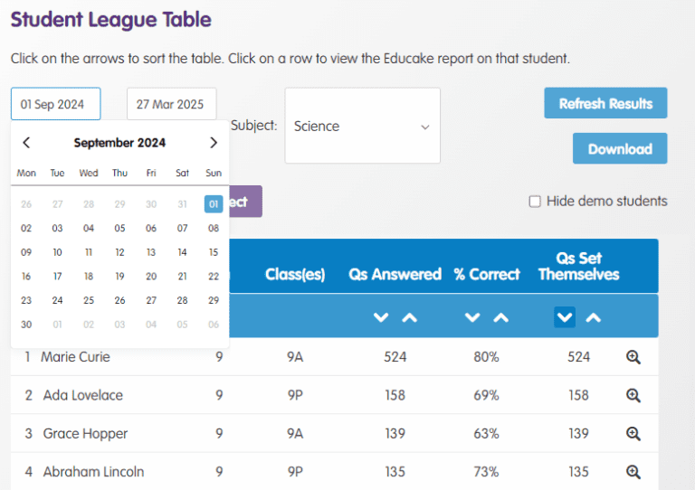695x490 pixels.
Task: Pick September 24 in the date picker
Action: (x=57, y=300)
